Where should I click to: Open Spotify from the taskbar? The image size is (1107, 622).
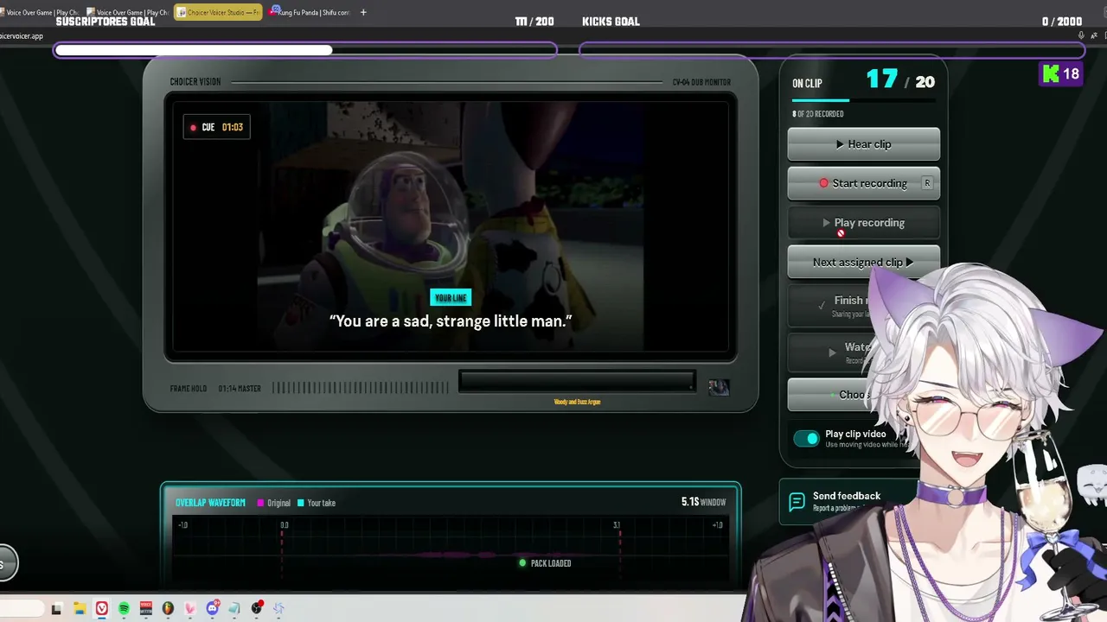coord(124,608)
